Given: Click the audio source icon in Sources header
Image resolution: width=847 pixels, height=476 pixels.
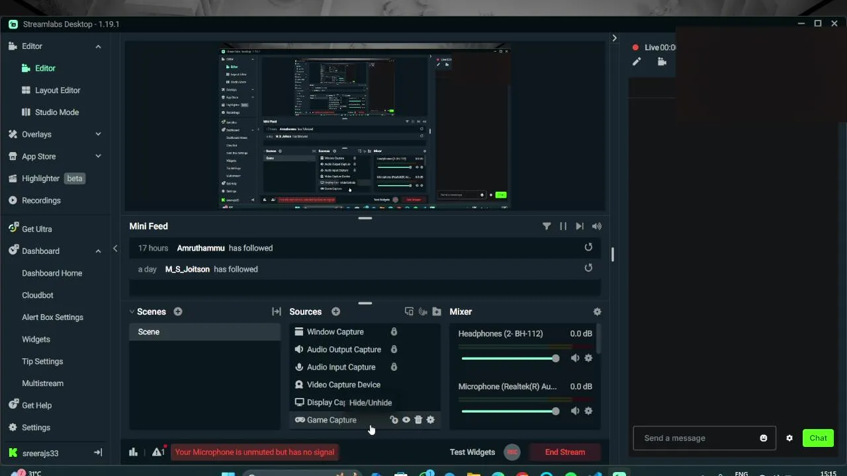Looking at the screenshot, I should coord(423,311).
